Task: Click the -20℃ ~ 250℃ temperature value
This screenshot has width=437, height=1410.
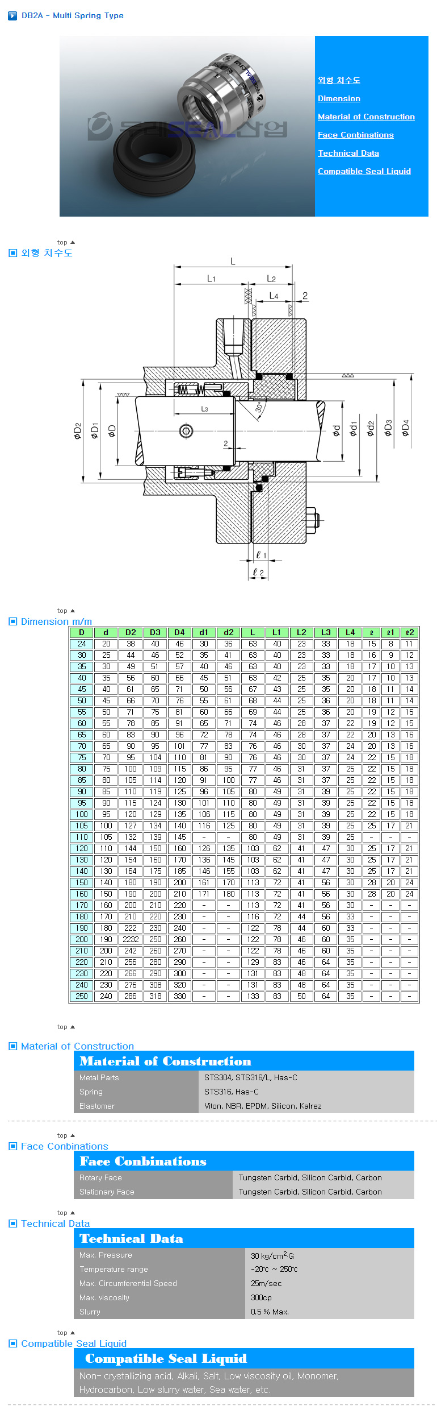Action: tap(274, 1269)
